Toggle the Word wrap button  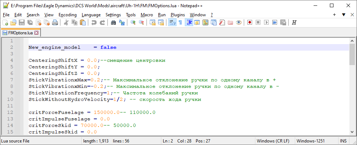pos(173,22)
